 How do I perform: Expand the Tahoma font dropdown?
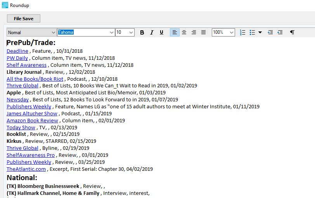pos(112,33)
